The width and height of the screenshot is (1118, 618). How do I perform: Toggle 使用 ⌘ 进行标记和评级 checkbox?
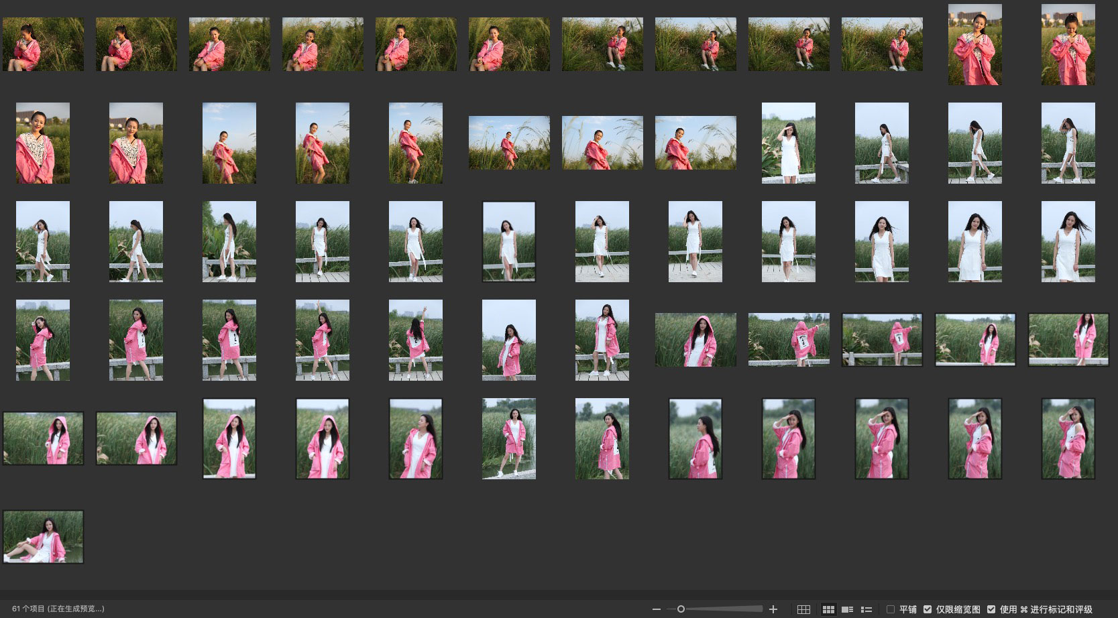tap(991, 609)
